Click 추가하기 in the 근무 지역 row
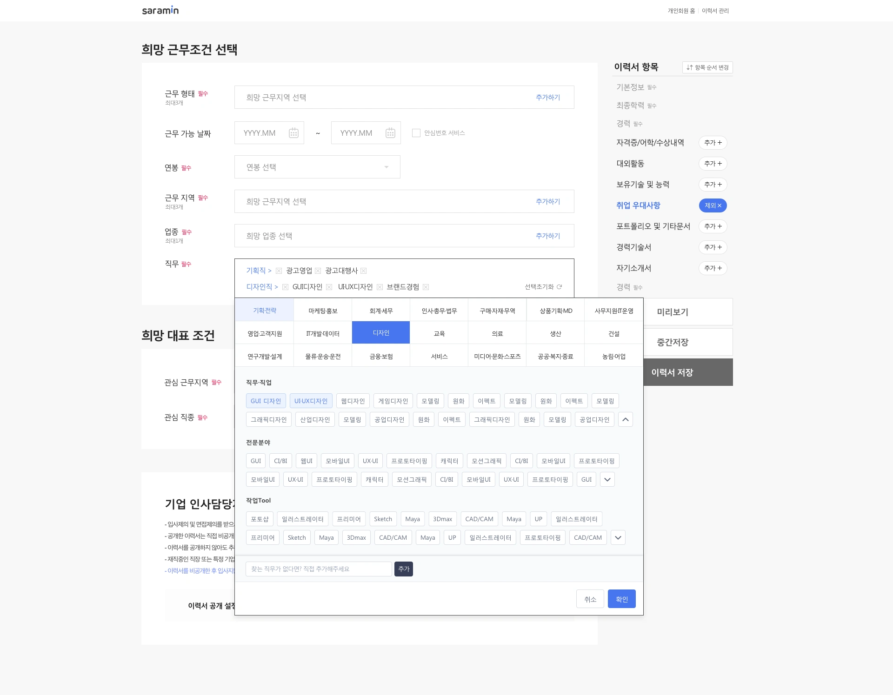The height and width of the screenshot is (695, 893). click(548, 201)
